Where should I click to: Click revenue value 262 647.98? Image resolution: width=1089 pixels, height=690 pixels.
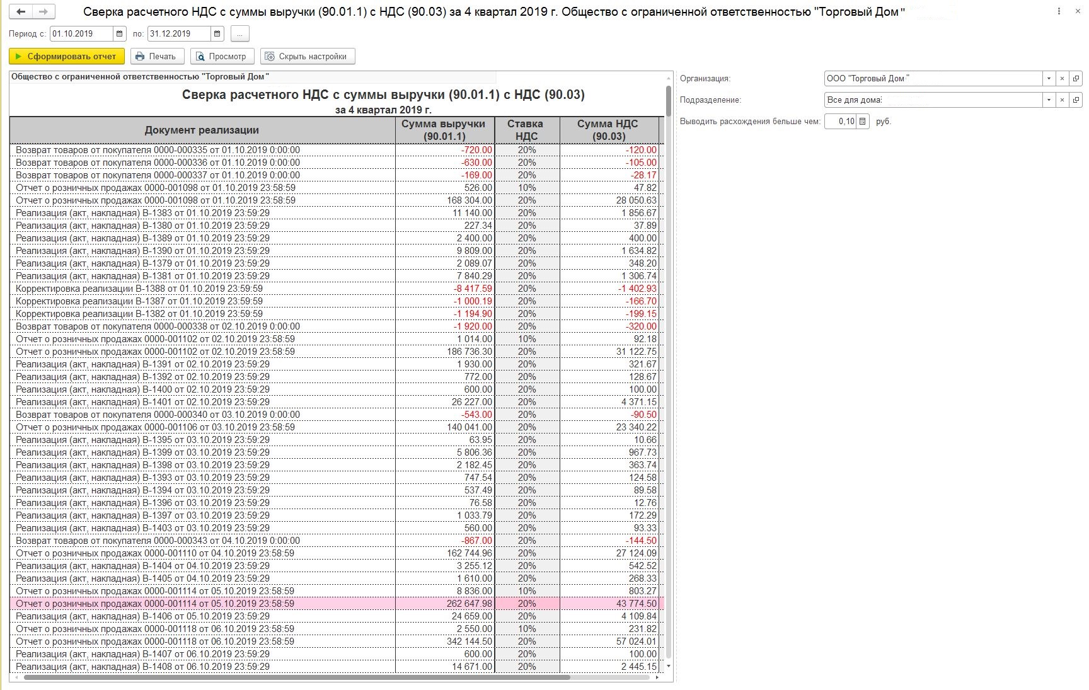pyautogui.click(x=470, y=604)
